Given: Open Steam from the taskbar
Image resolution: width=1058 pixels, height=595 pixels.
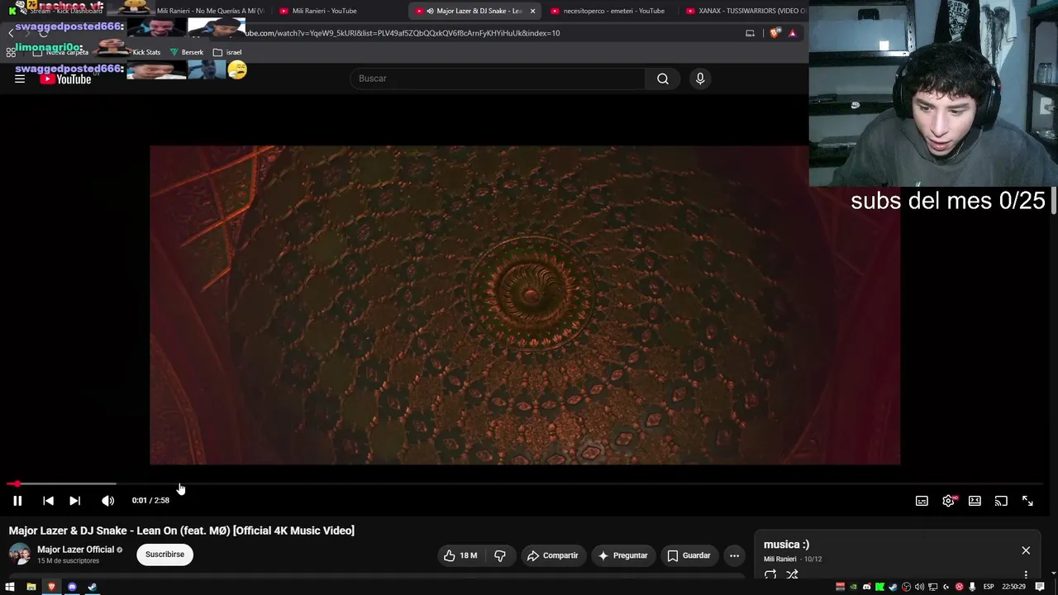Looking at the screenshot, I should [x=92, y=587].
